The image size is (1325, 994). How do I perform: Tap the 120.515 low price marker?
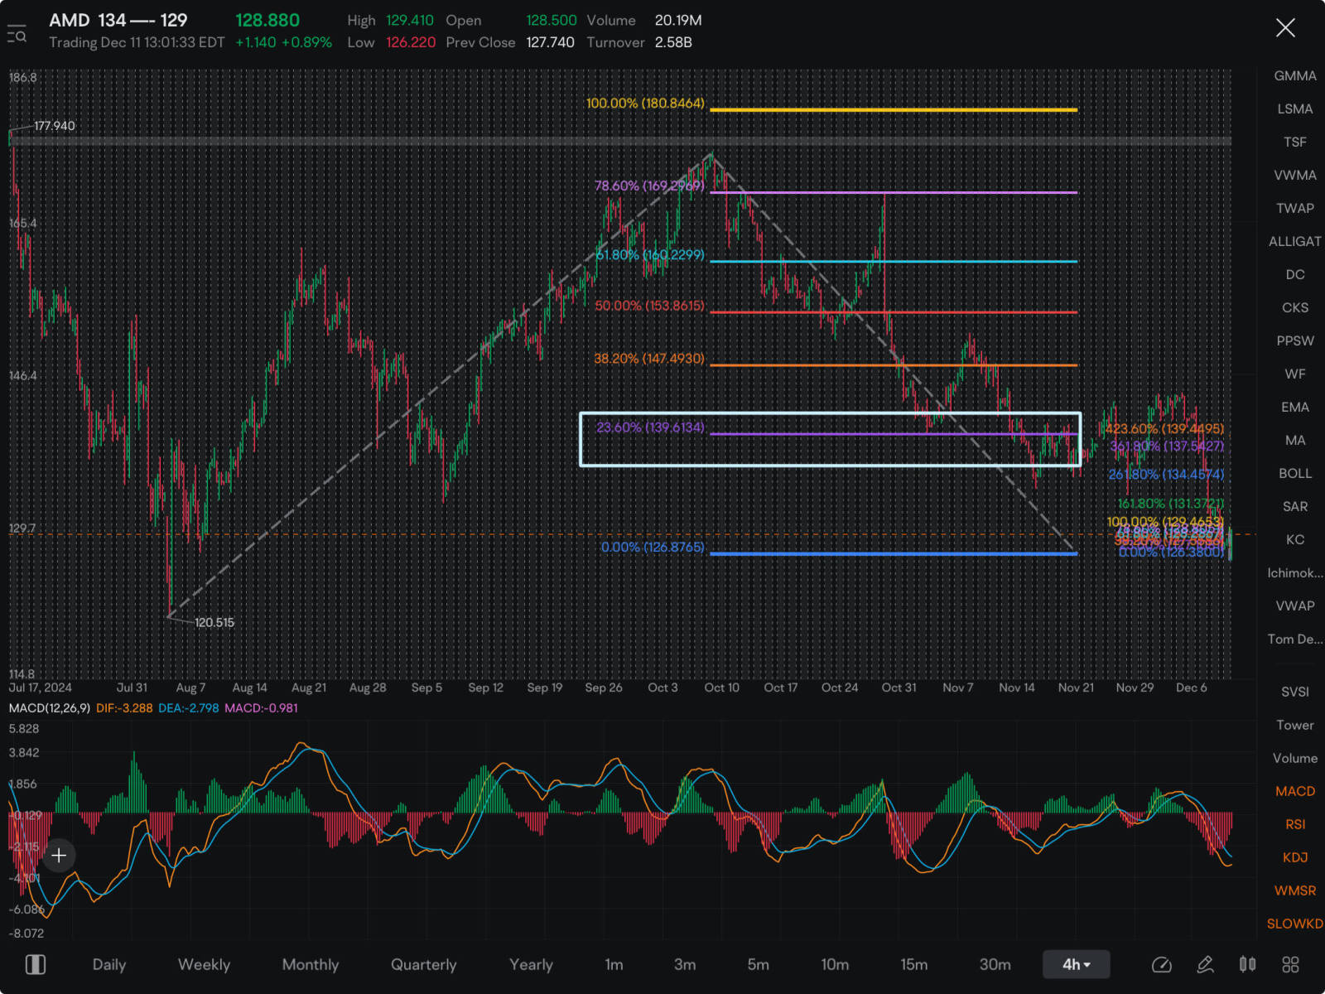(214, 622)
